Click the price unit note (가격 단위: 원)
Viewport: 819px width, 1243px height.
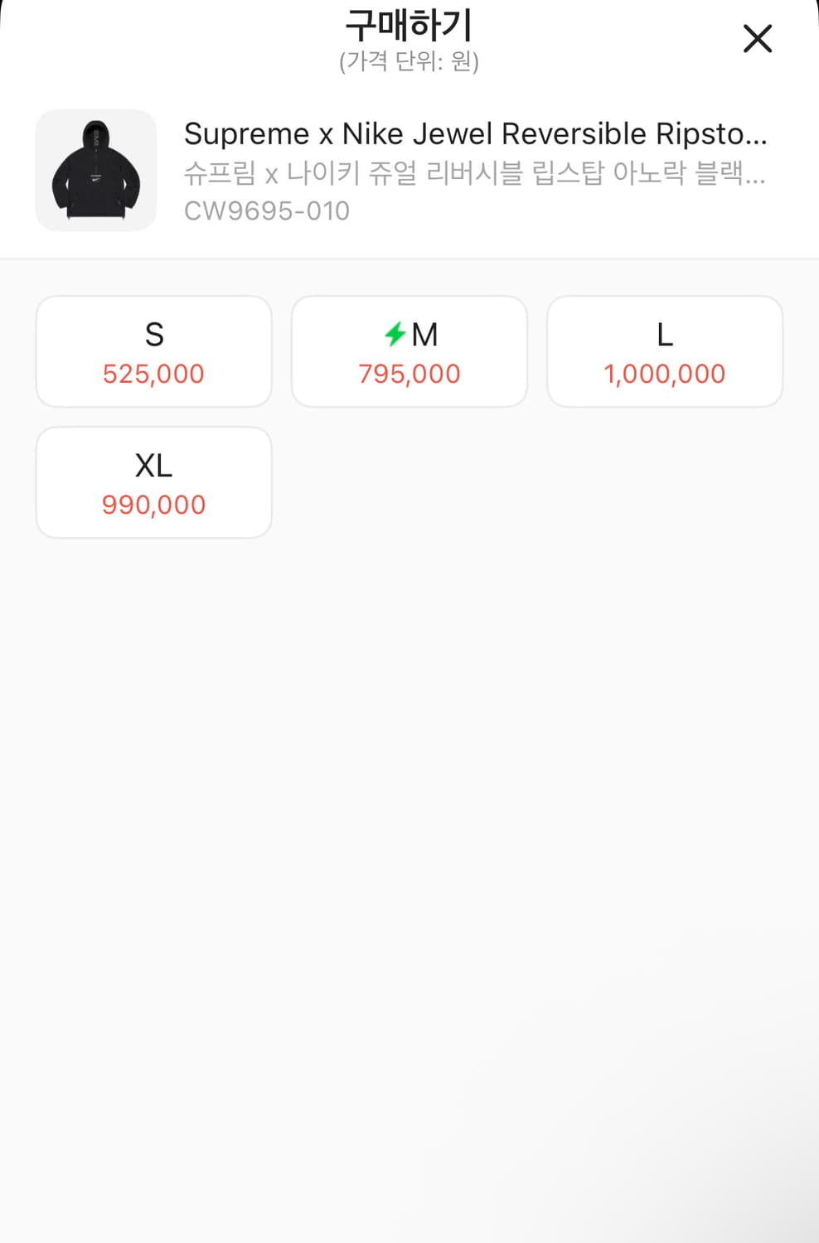pos(409,61)
